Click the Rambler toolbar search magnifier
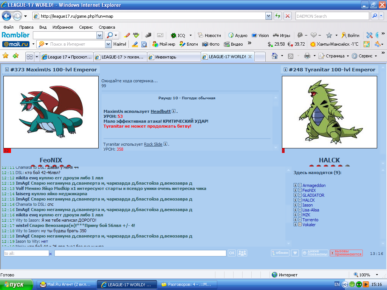 [109, 35]
